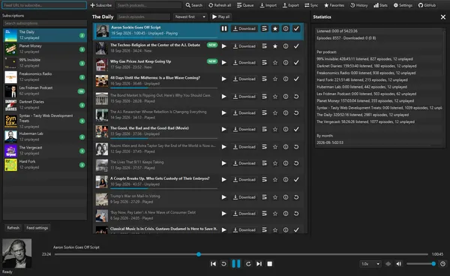Screen dimensions: 450x276
Task: Remove favorite star from Techno-Religion episode
Action: tap(275, 46)
